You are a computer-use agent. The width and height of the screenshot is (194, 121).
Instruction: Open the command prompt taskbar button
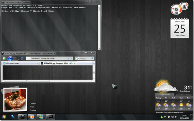51,117
